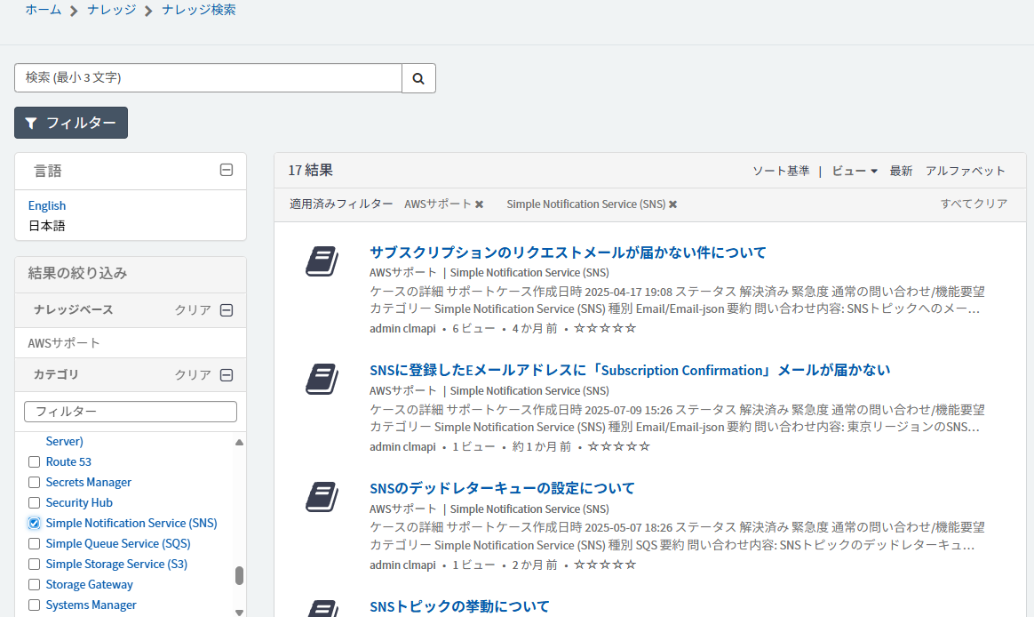Screen dimensions: 1034x617
Task: Remove the Simple Notification Service (SNS) filter chip
Action: click(672, 204)
